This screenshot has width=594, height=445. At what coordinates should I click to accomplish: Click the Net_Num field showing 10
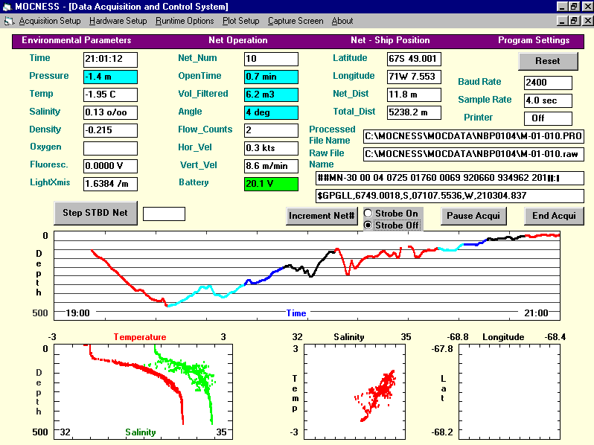coord(271,59)
